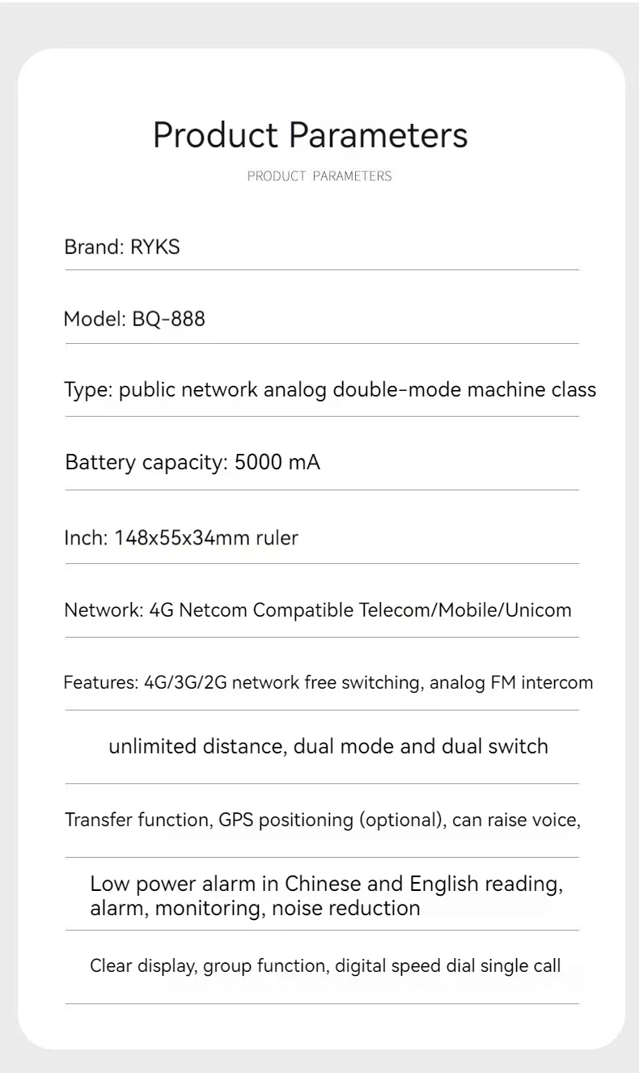The height and width of the screenshot is (1073, 639).
Task: Click the "Battery capacity:" label
Action: [146, 463]
